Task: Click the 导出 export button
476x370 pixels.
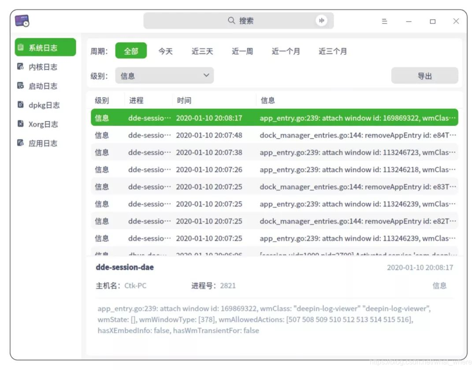Action: [x=424, y=75]
